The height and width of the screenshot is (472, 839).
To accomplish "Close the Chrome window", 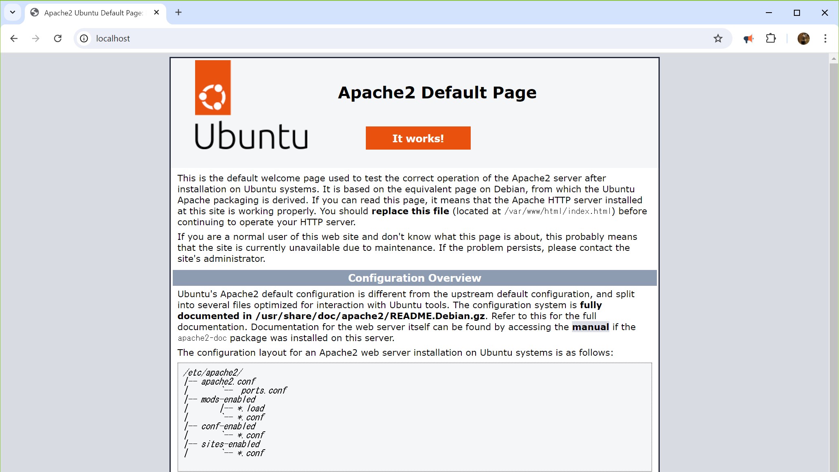I will (825, 13).
